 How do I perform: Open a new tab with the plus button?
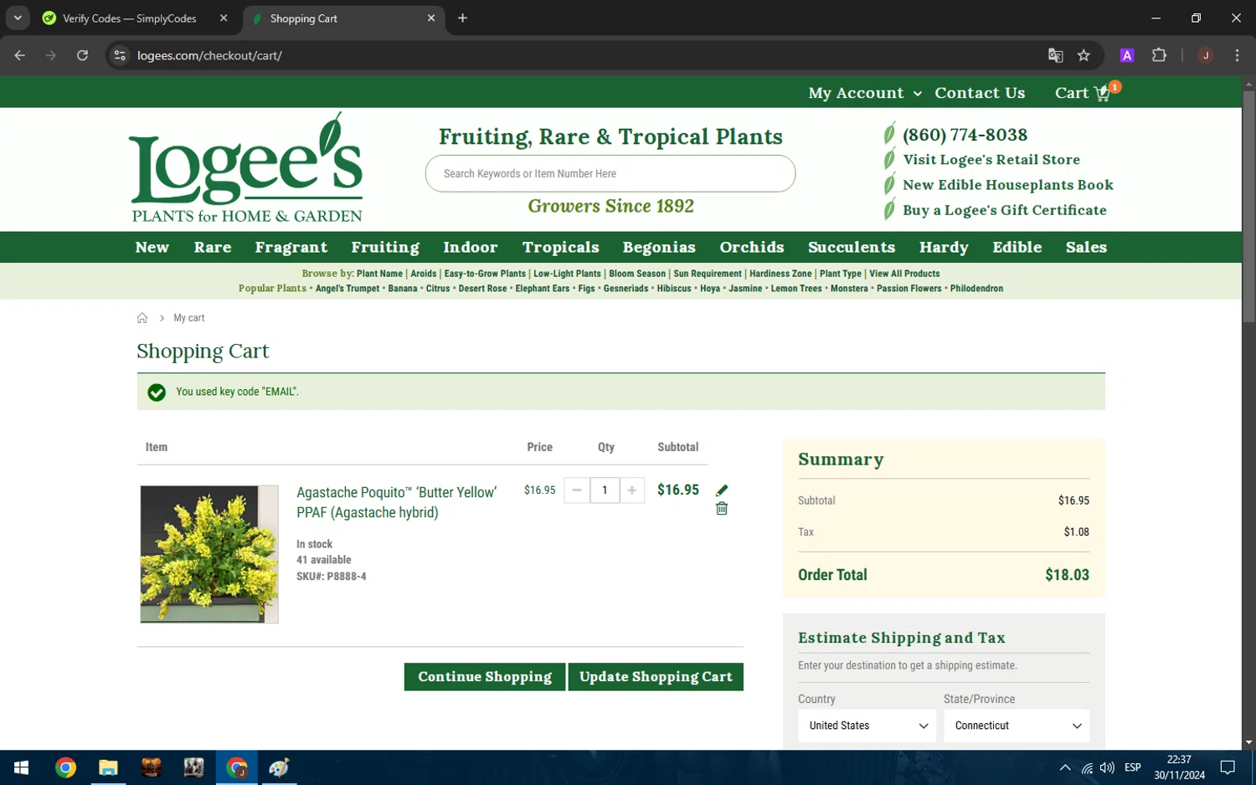pyautogui.click(x=462, y=18)
